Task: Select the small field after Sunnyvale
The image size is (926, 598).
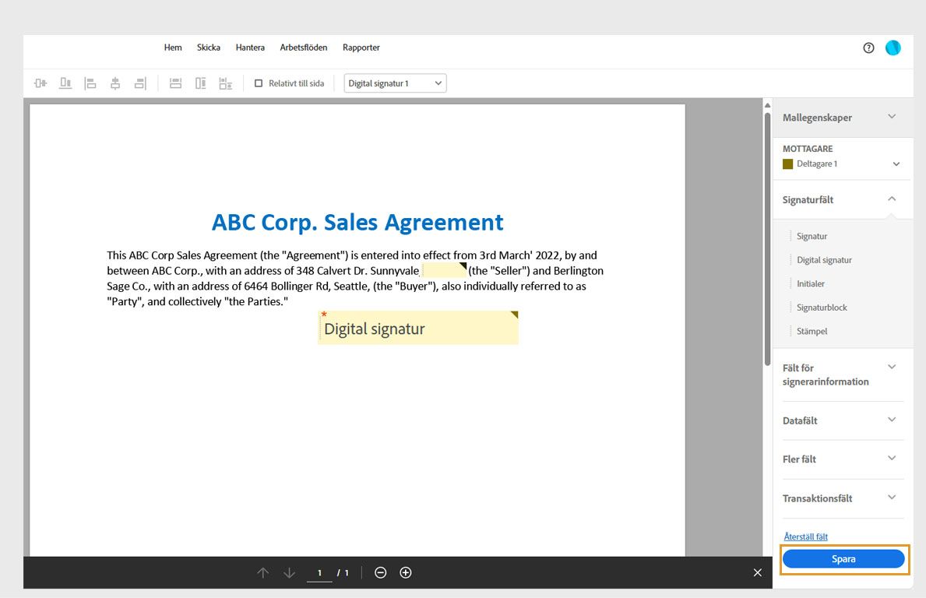Action: click(x=444, y=269)
